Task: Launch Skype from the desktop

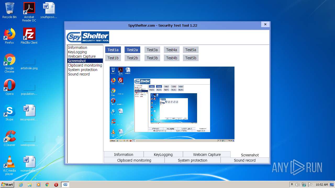Action: 9,113
